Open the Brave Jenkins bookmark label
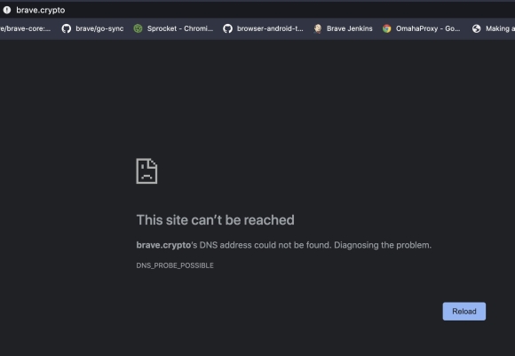The width and height of the screenshot is (515, 356). point(350,28)
